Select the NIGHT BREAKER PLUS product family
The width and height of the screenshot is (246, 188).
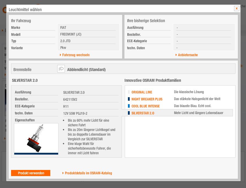147,99
